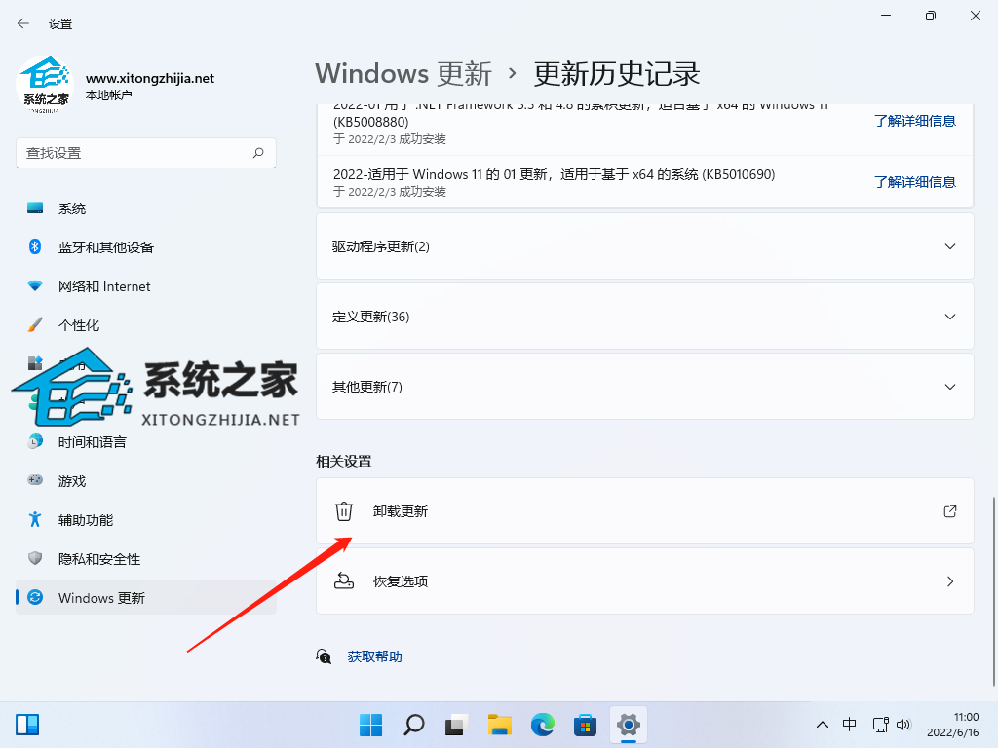998x748 pixels.
Task: Show hidden tray icons chevron
Action: (823, 725)
